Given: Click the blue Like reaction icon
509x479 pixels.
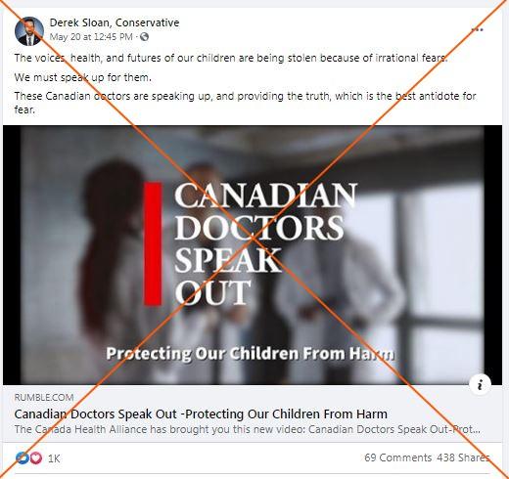Looking at the screenshot, I should pyautogui.click(x=23, y=458).
